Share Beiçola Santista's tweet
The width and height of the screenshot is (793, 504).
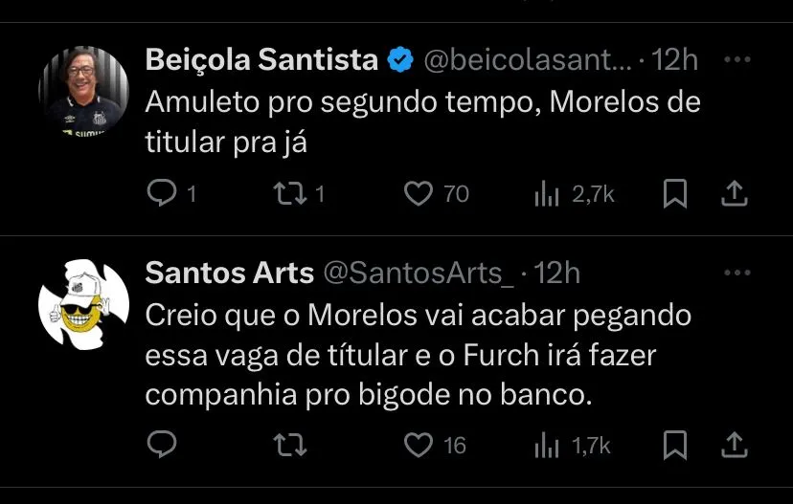[x=734, y=194]
